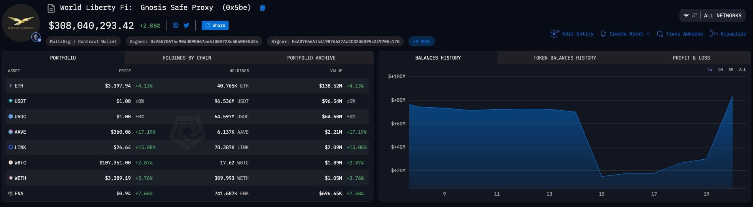Viewport: 753px width, 207px height.
Task: Click the Visualize graph icon
Action: tap(714, 34)
